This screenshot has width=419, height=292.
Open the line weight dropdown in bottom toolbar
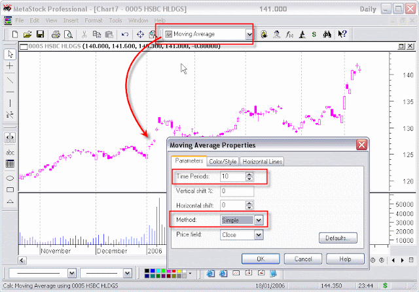127,273
